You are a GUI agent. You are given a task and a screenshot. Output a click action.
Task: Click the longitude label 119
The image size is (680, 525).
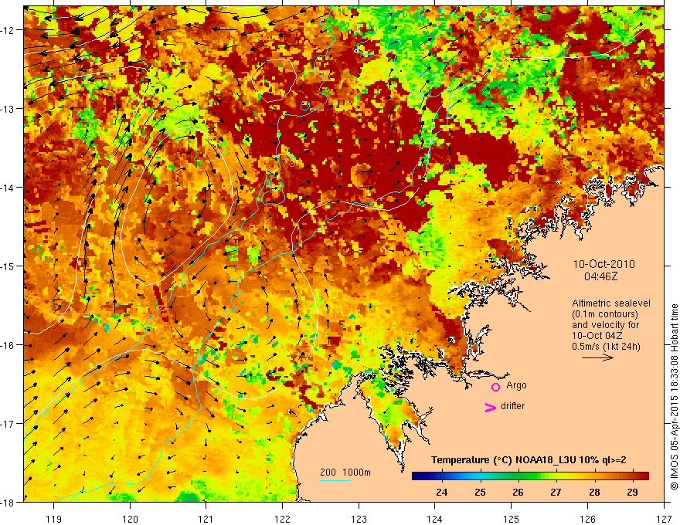pos(54,520)
